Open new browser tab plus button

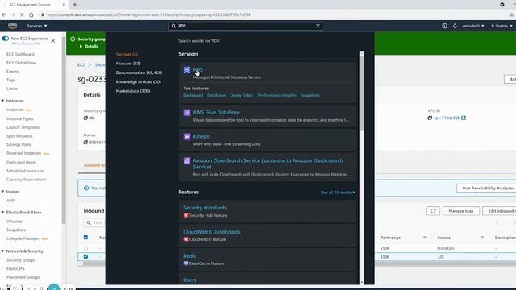pyautogui.click(x=75, y=5)
